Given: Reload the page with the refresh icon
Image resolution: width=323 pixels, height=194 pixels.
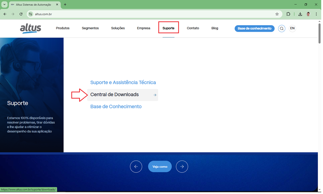Looking at the screenshot, I should (x=21, y=14).
